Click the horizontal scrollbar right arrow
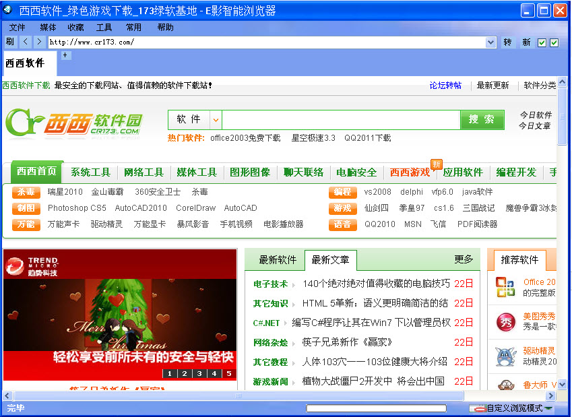 (x=550, y=395)
